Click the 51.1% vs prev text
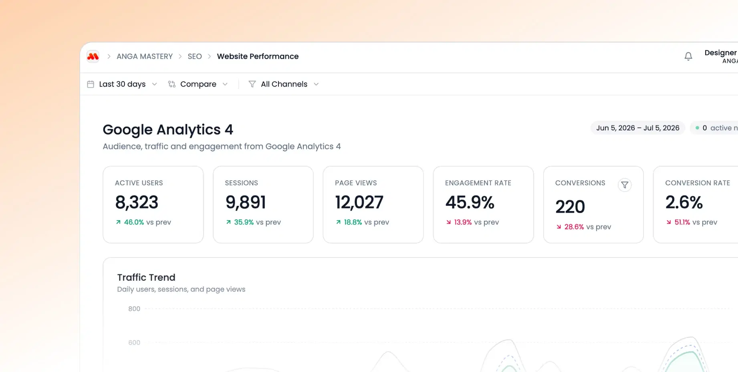738x372 pixels. 696,222
